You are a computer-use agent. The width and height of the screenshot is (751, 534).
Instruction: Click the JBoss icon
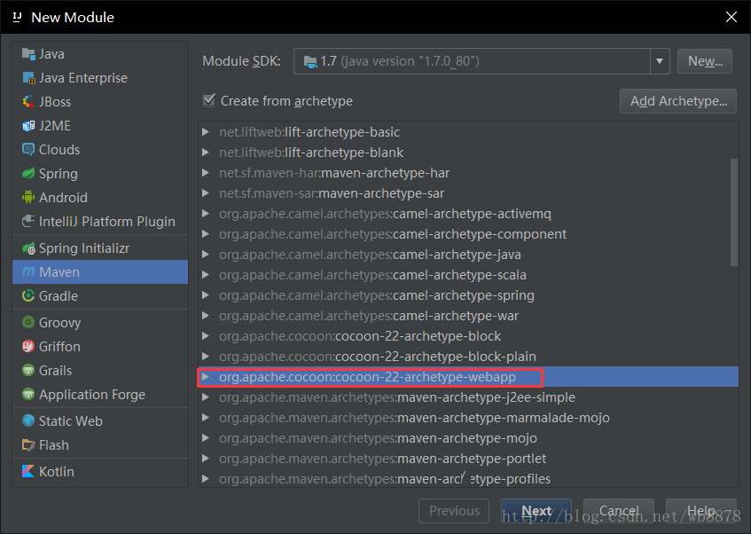[28, 102]
